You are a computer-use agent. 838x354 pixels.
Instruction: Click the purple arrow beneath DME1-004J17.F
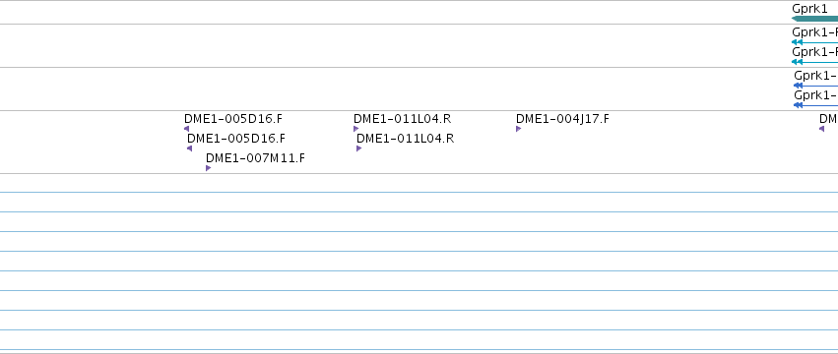pos(518,129)
